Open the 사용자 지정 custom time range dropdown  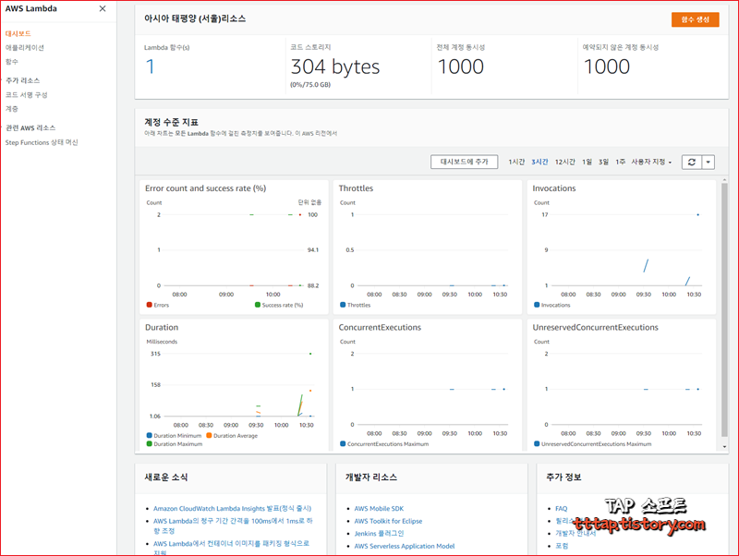651,162
